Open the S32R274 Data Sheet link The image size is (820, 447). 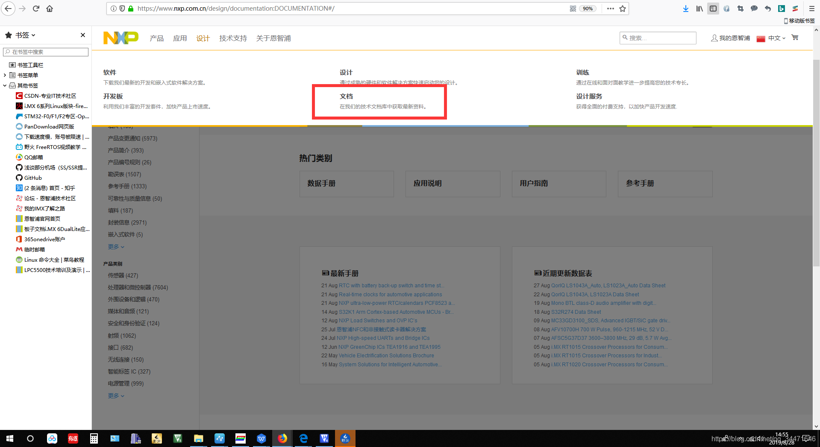pos(576,312)
